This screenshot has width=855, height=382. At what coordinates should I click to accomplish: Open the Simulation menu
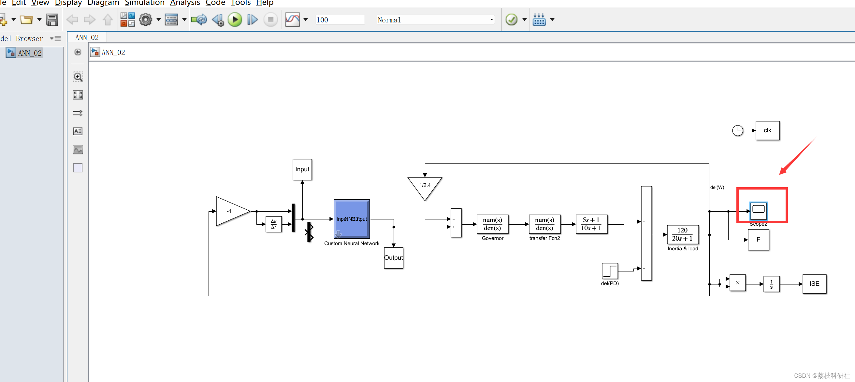[x=144, y=3]
